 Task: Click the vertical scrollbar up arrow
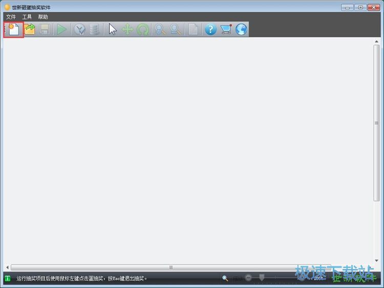tap(376, 42)
